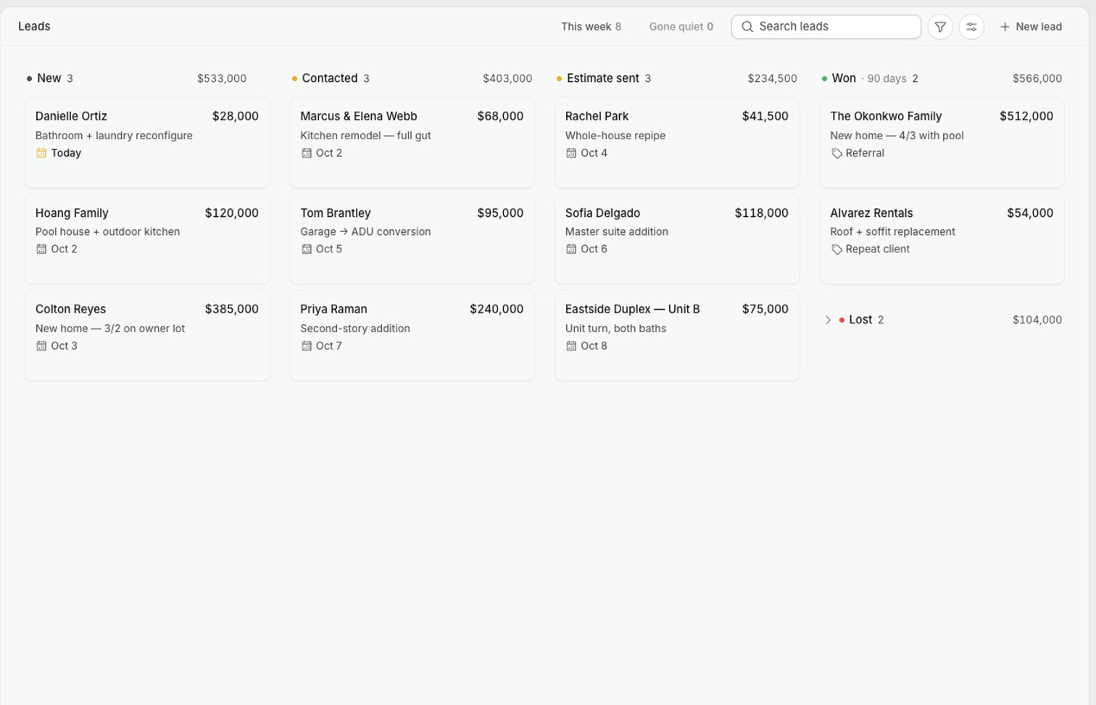The image size is (1096, 705).
Task: Click the magnifier icon in search box
Action: 747,27
